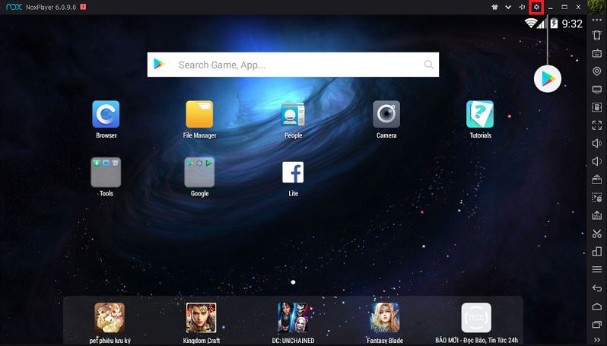Click the Search Game, App field
607x346 pixels.
[x=293, y=65]
